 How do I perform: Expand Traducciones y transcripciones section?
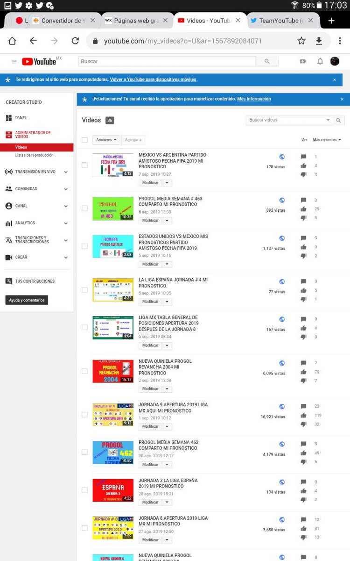(66, 240)
